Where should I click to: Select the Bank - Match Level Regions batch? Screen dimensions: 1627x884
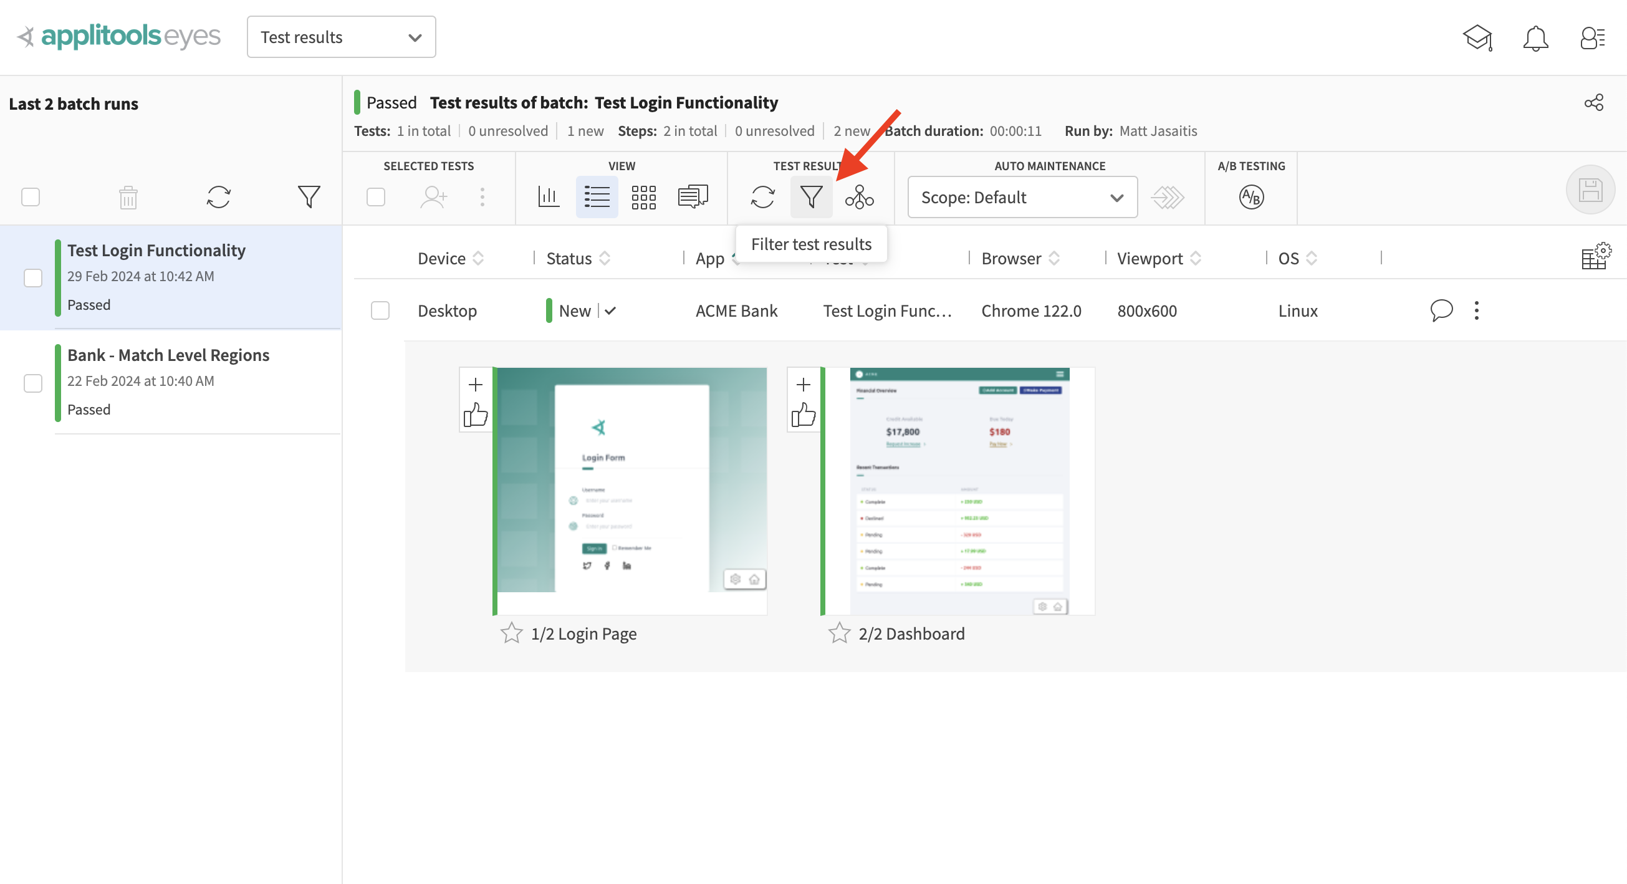pyautogui.click(x=171, y=382)
